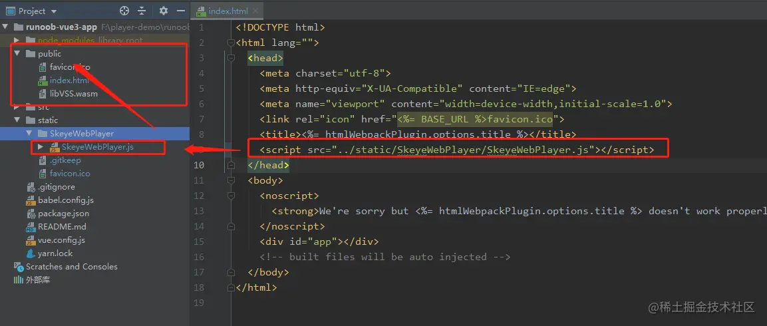Viewport: 767px width, 326px height.
Task: Click the libVSS.wasm file icon
Action: (43, 94)
